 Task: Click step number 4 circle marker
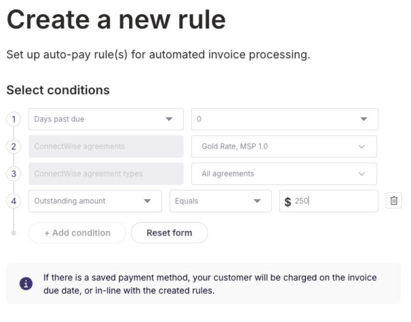click(14, 201)
